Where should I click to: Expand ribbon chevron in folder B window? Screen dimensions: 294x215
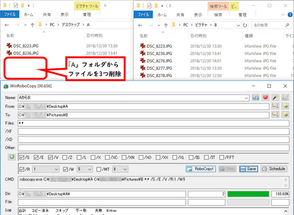(283, 15)
